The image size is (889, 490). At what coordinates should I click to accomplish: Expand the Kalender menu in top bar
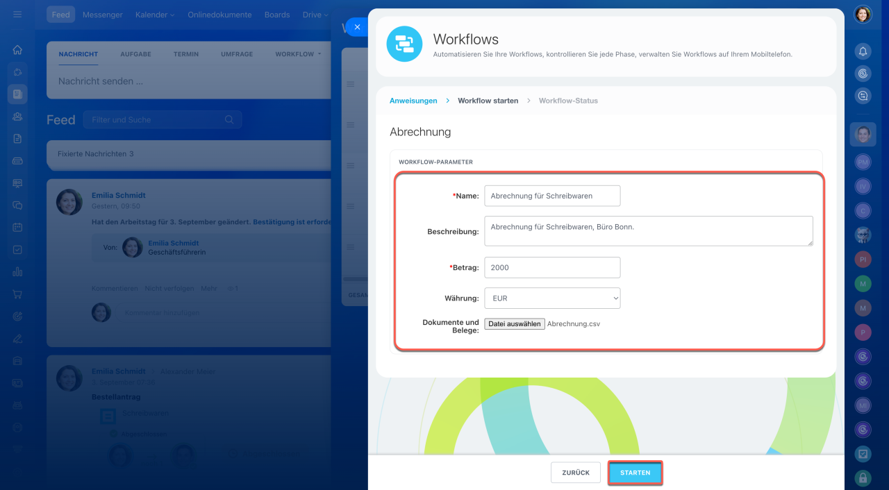(155, 15)
